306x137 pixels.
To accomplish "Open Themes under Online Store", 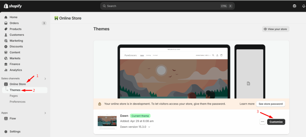I will (x=15, y=90).
